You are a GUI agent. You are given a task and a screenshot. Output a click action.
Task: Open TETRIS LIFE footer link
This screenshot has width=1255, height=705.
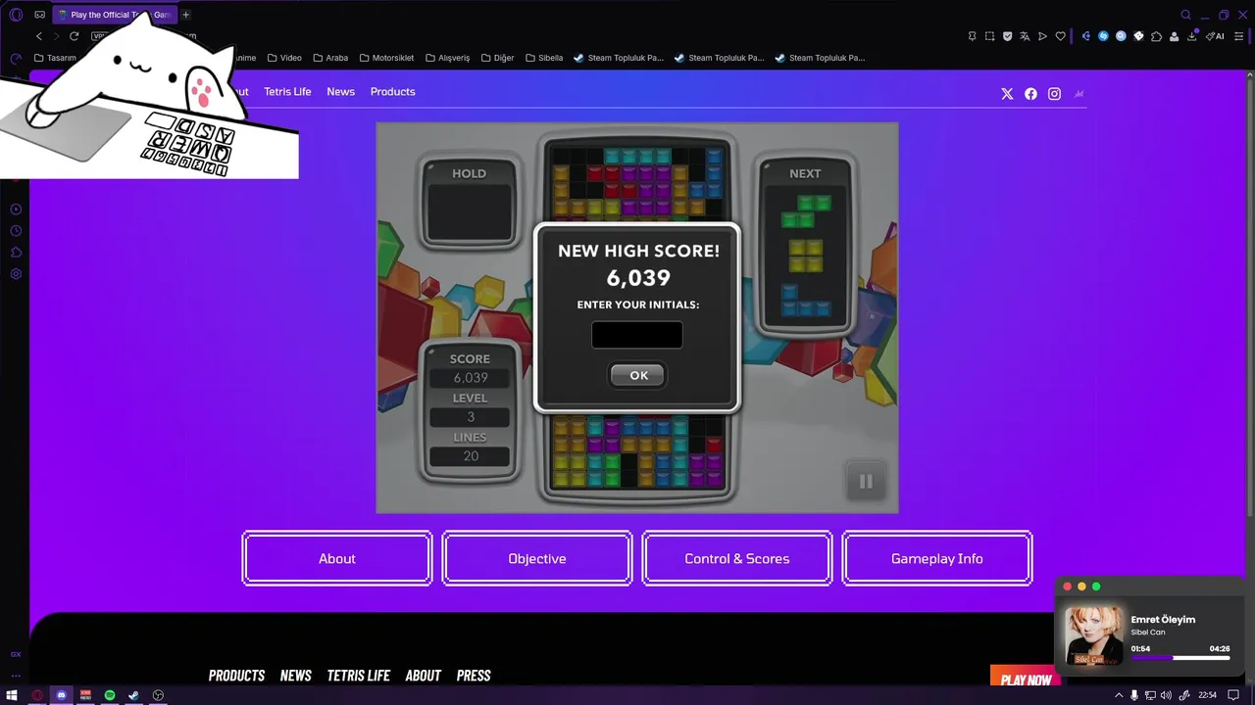pyautogui.click(x=359, y=676)
